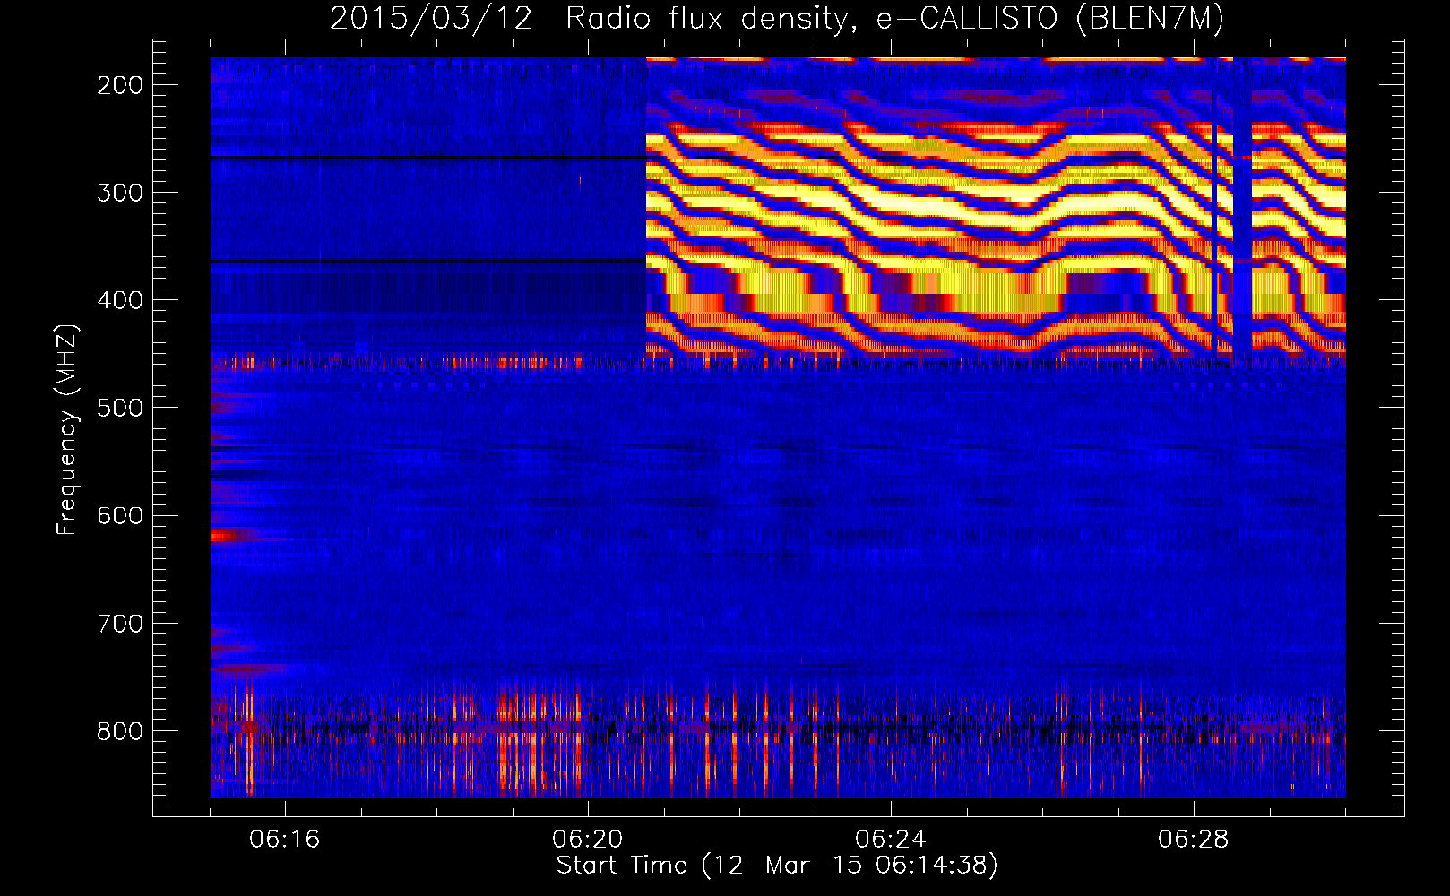The height and width of the screenshot is (896, 1450).
Task: Select the 'Frequency (MHZ)' axis label
Action: tap(67, 429)
